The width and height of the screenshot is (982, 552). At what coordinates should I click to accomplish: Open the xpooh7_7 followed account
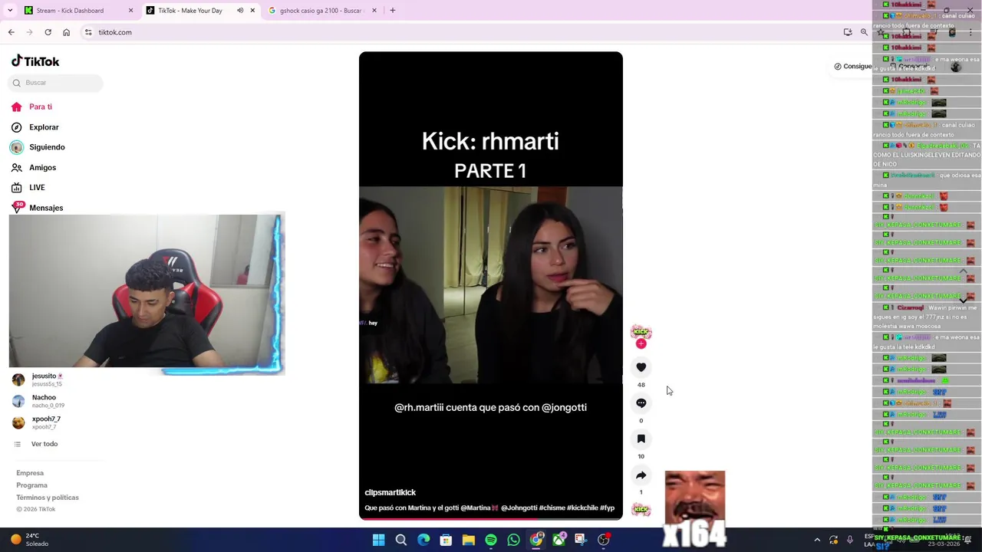[46, 422]
